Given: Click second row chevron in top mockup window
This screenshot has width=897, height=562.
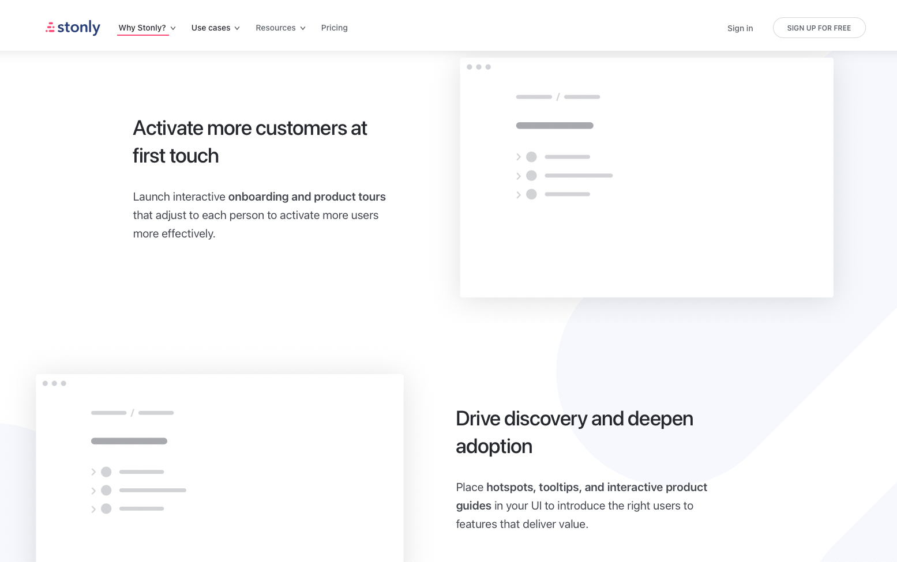Looking at the screenshot, I should click(519, 176).
